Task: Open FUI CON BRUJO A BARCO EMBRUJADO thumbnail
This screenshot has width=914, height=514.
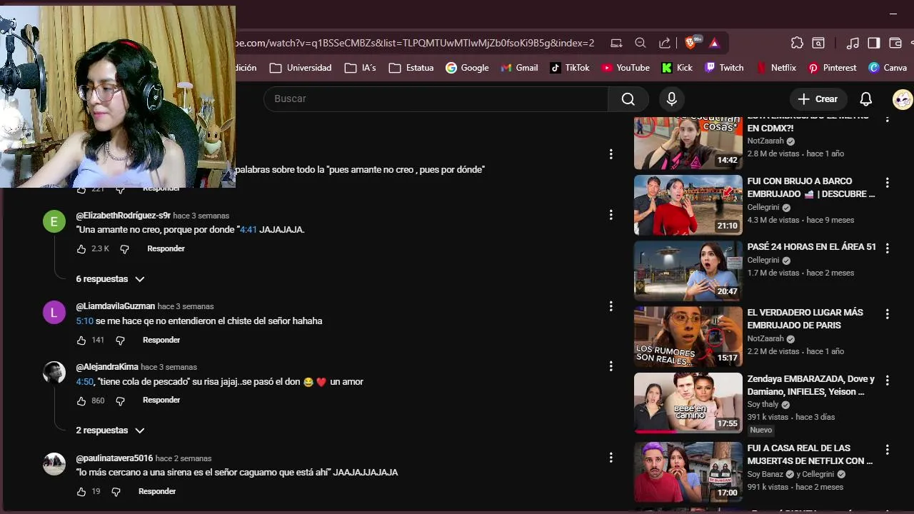Action: click(x=688, y=205)
